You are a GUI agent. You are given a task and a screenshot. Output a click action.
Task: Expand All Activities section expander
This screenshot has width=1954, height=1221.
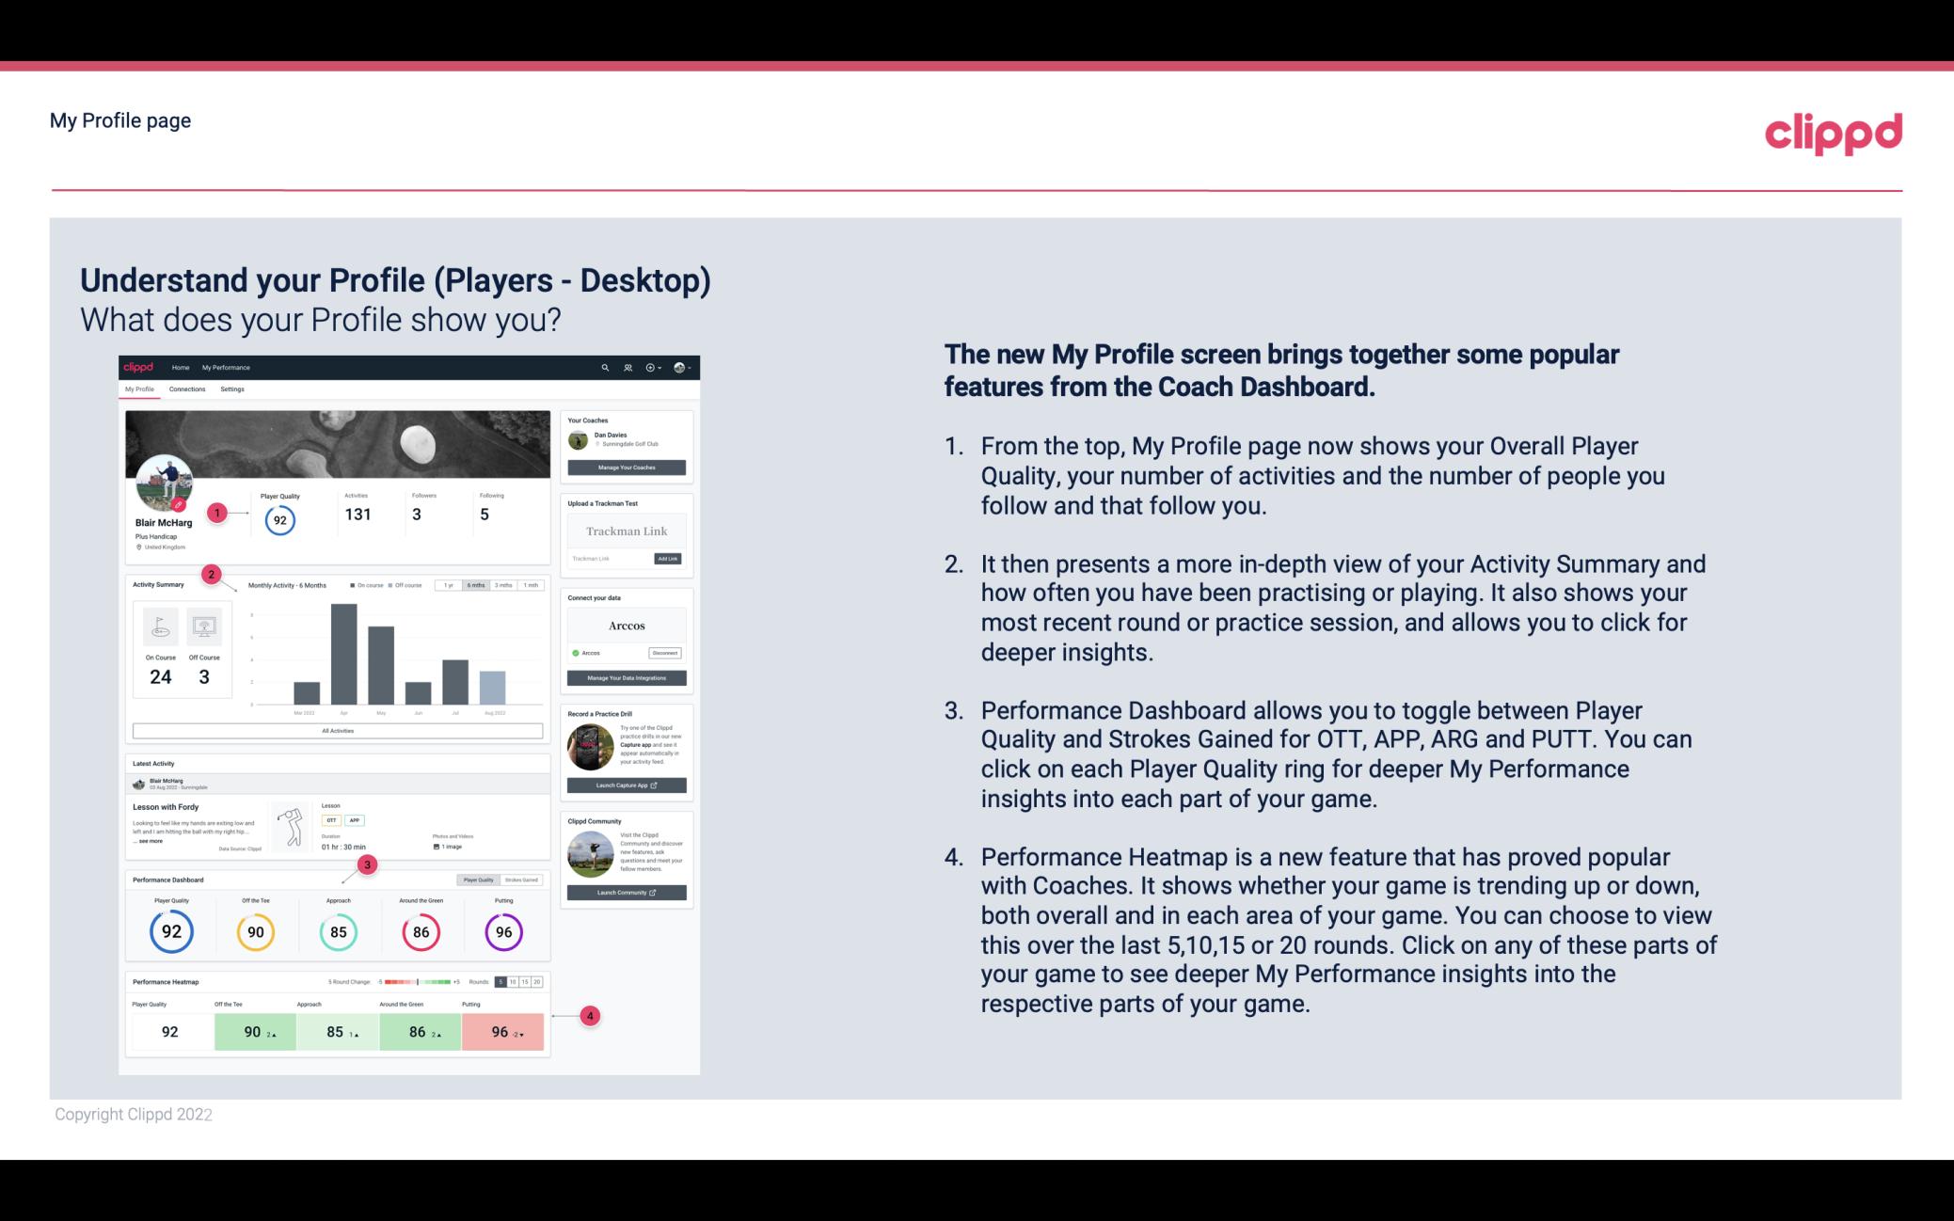point(338,732)
